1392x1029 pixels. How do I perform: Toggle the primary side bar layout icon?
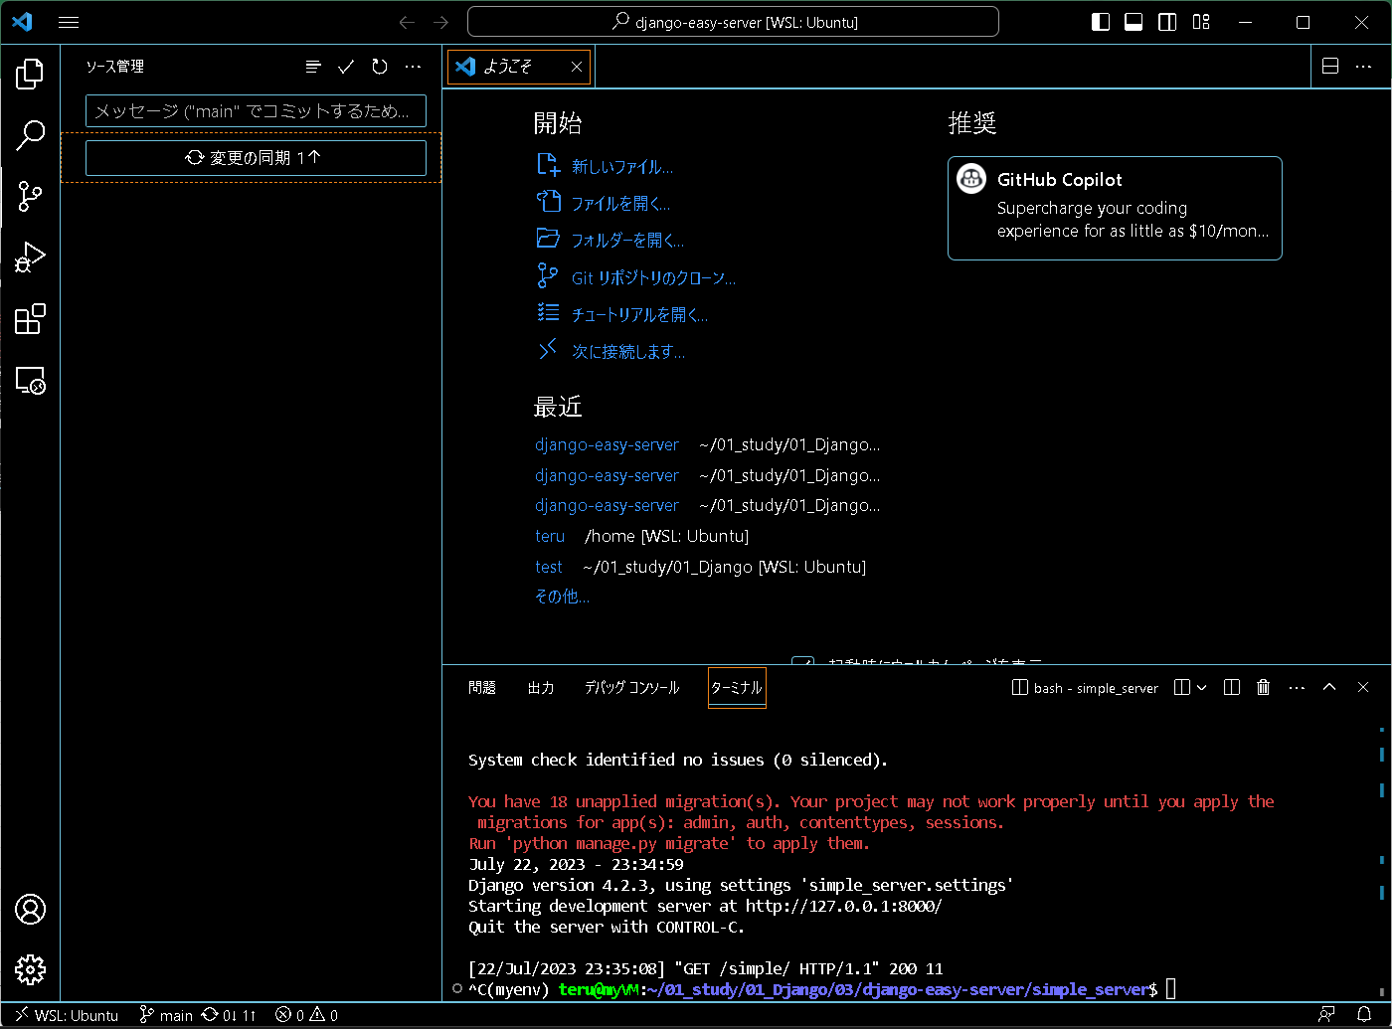tap(1101, 22)
